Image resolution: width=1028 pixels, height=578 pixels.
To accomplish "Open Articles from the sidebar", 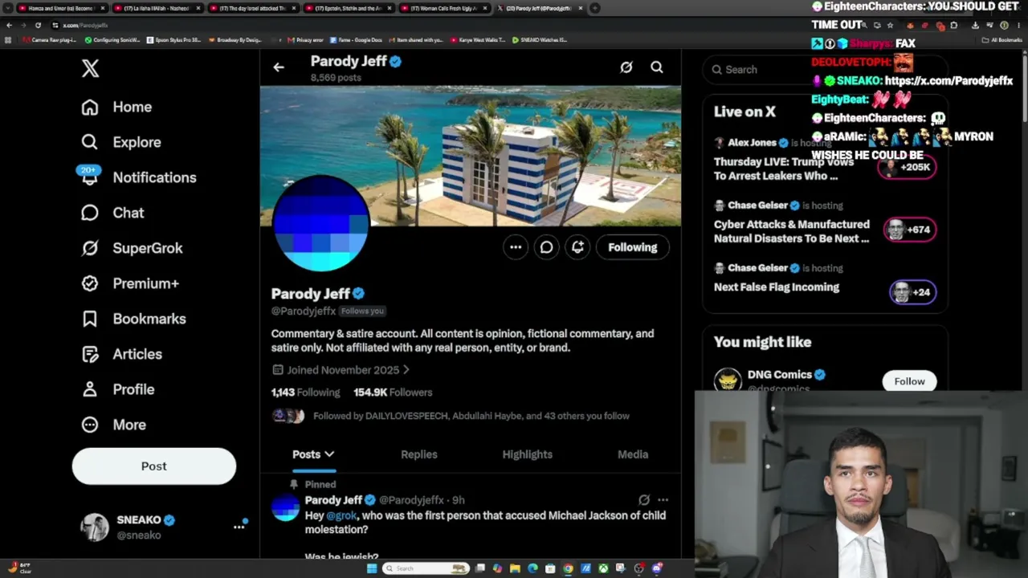I will (x=121, y=354).
